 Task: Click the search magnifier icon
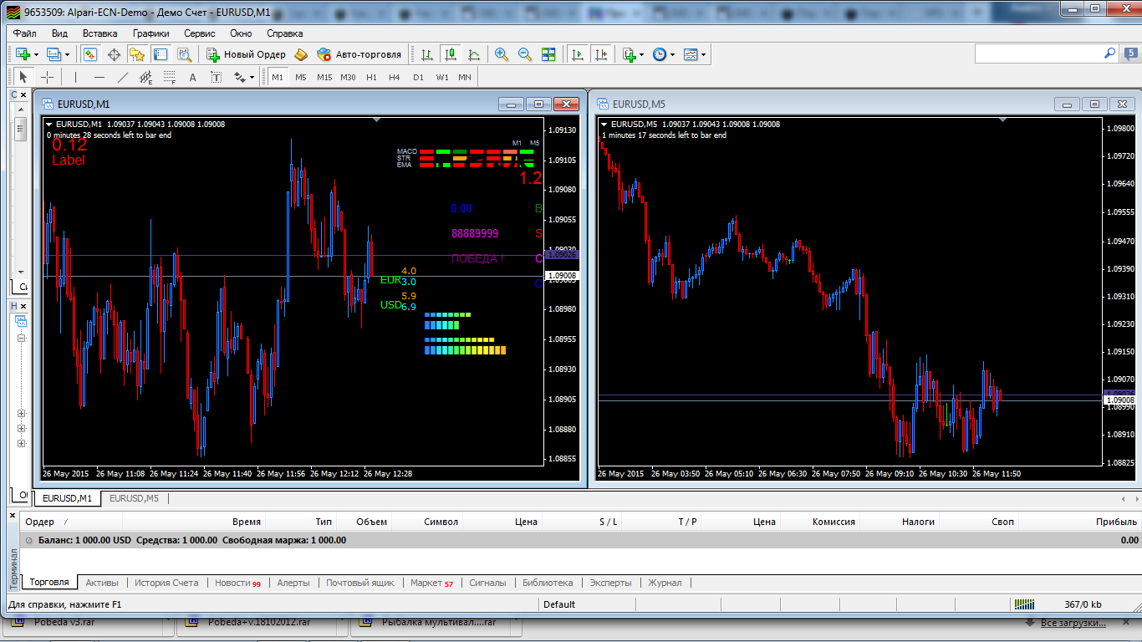tap(1110, 53)
